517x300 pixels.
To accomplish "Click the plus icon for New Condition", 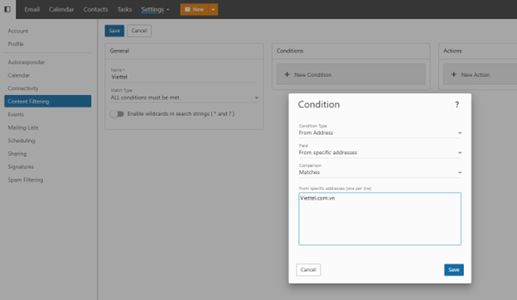I will click(x=287, y=74).
